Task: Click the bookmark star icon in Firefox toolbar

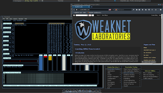Action: pyautogui.click(x=137, y=10)
